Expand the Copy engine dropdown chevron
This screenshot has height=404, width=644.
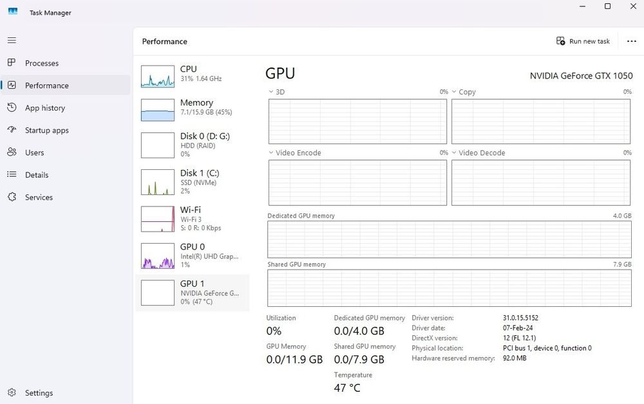(x=454, y=92)
